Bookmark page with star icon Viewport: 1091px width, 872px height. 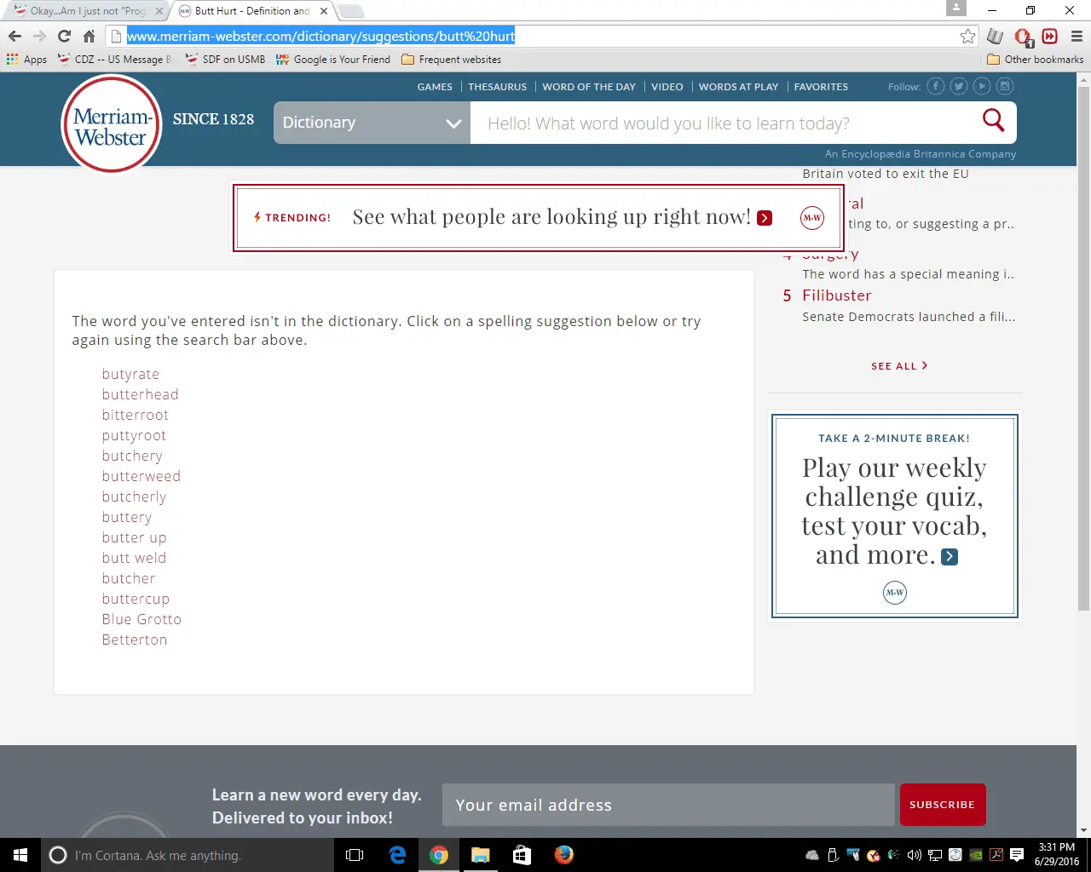[x=967, y=36]
